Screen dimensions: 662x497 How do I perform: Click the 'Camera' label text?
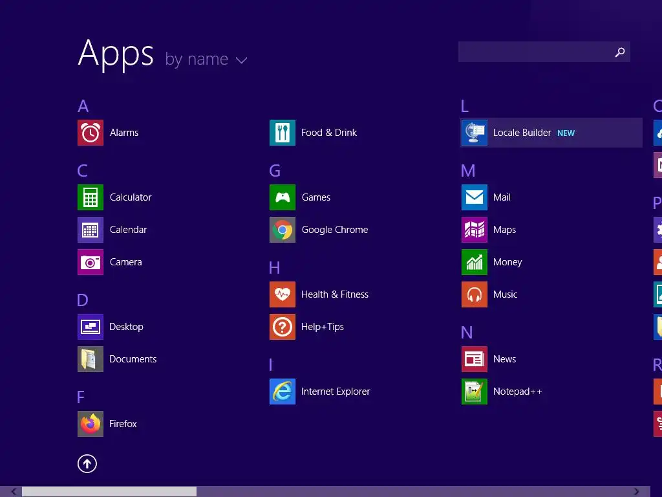tap(126, 262)
